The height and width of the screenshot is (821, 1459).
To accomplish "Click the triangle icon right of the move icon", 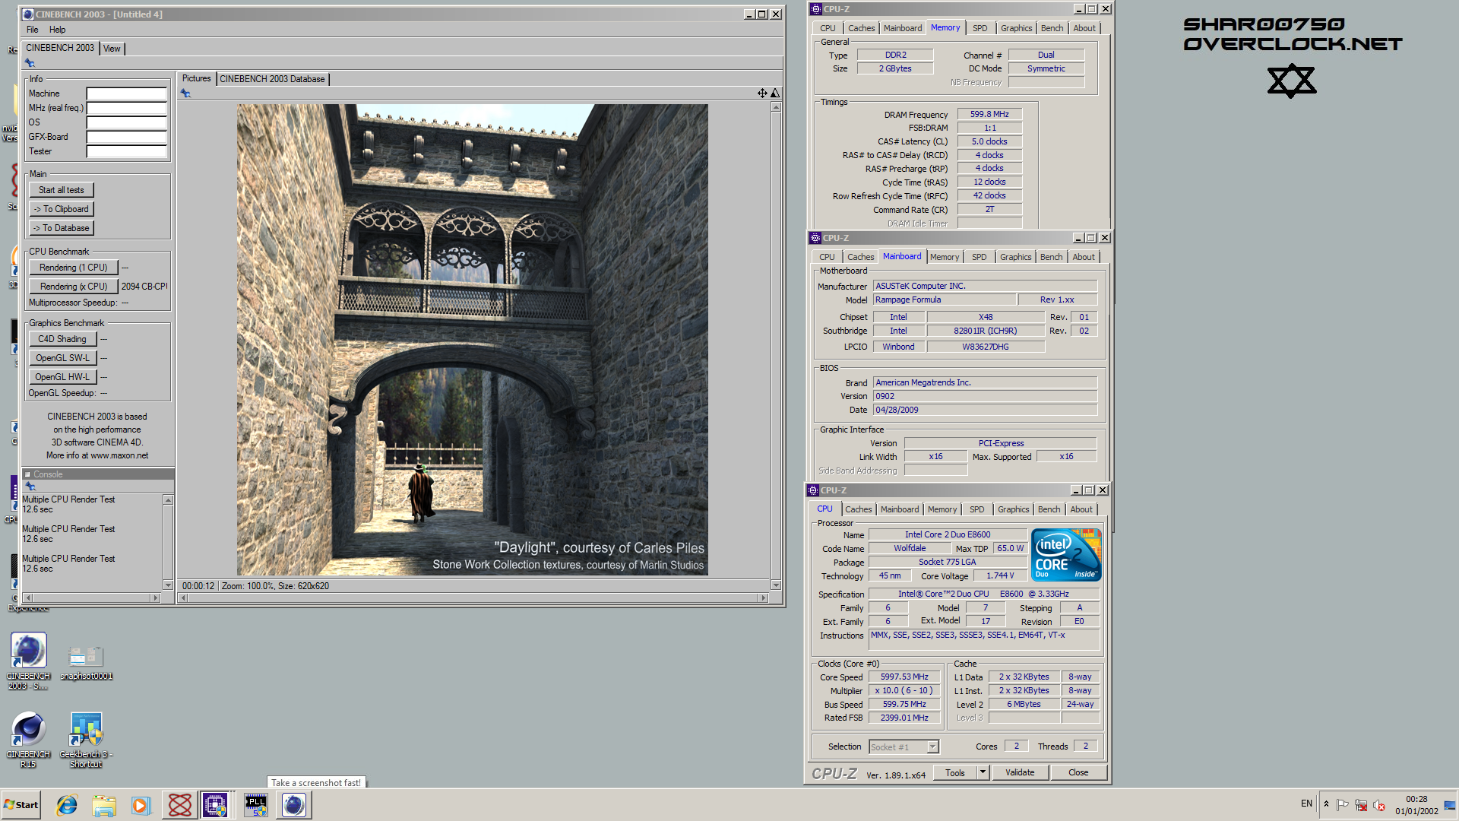I will (775, 93).
